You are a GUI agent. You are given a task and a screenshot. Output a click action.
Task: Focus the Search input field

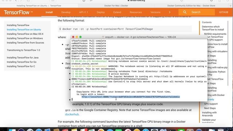(197, 12)
